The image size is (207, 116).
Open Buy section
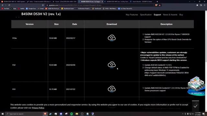point(181,15)
